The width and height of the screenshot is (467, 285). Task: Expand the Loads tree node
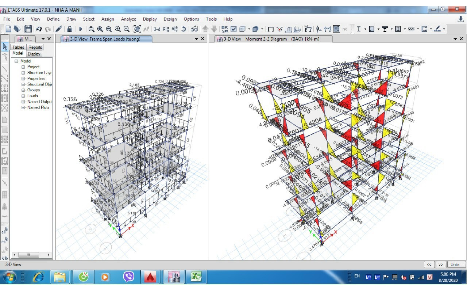tap(23, 96)
